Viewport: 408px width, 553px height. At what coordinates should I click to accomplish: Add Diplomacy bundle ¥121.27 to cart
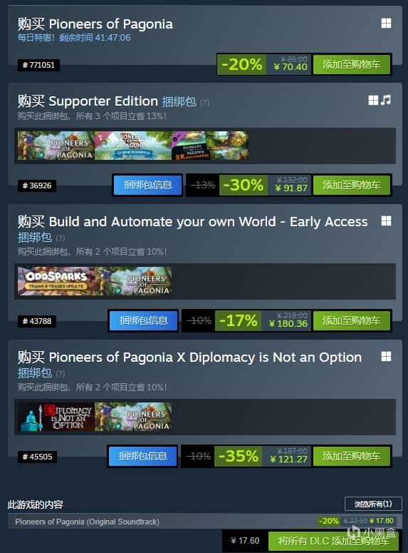pos(352,457)
